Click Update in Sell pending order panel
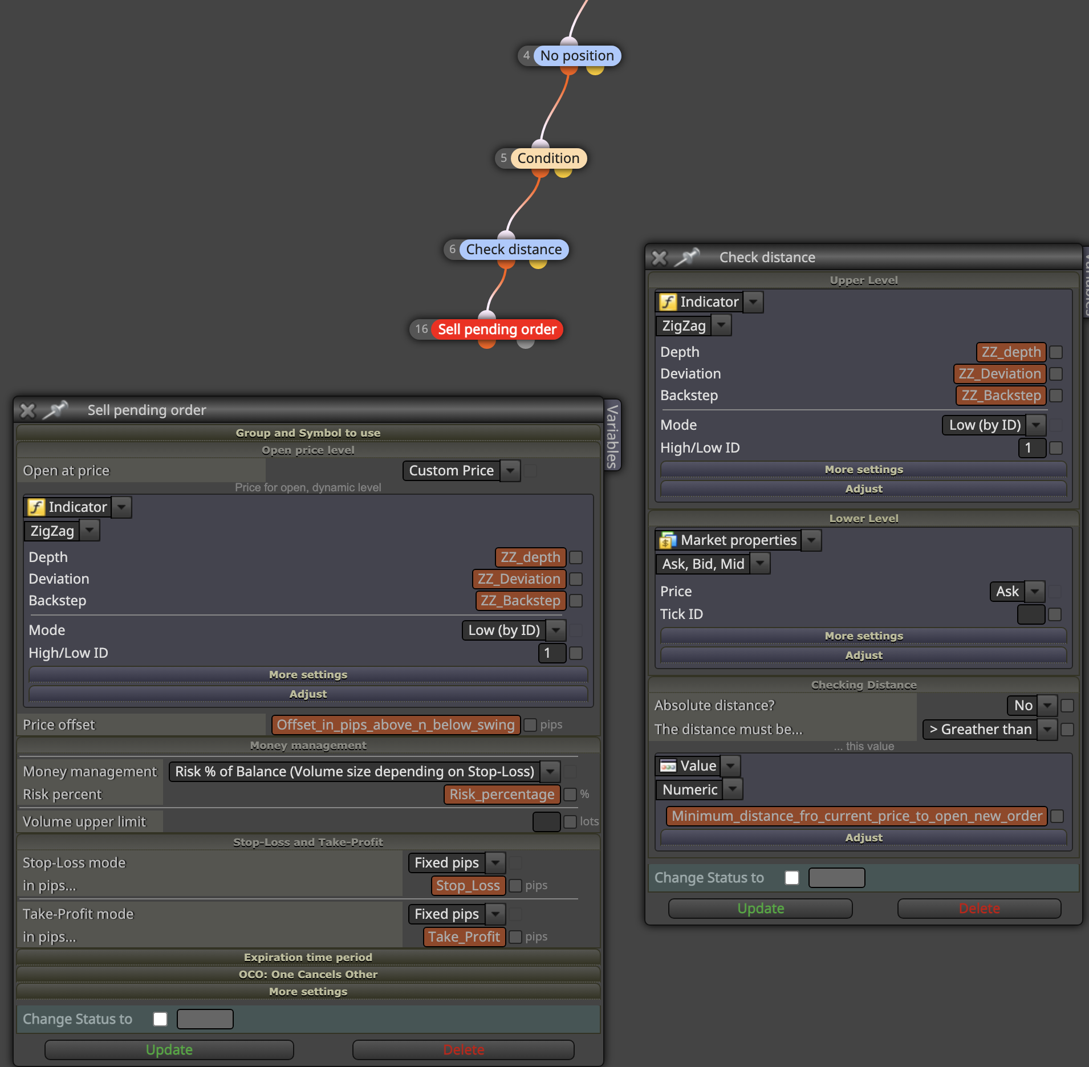 [169, 1049]
